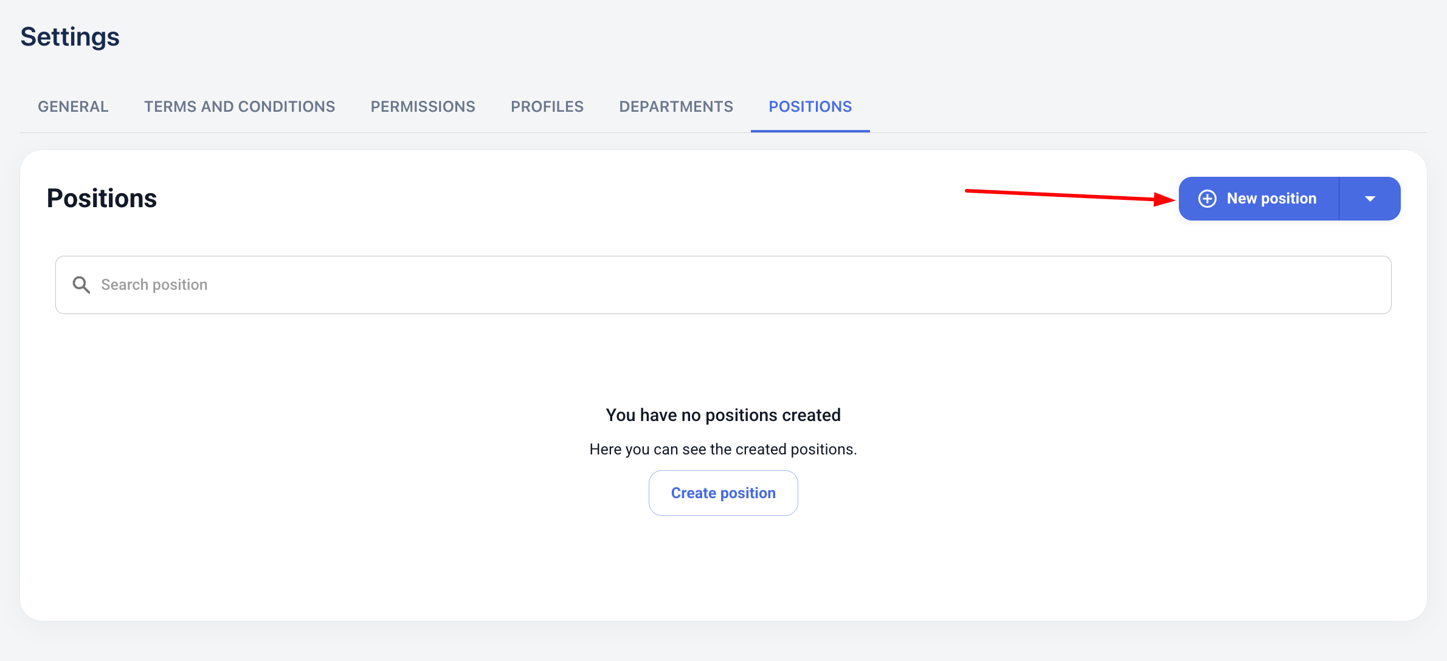1447x661 pixels.
Task: Open the DEPARTMENTS tab
Action: (676, 106)
